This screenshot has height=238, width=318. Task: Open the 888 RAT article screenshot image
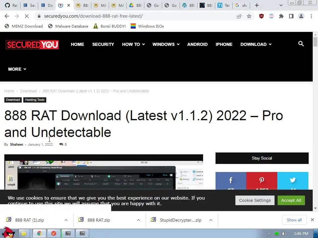(x=104, y=172)
